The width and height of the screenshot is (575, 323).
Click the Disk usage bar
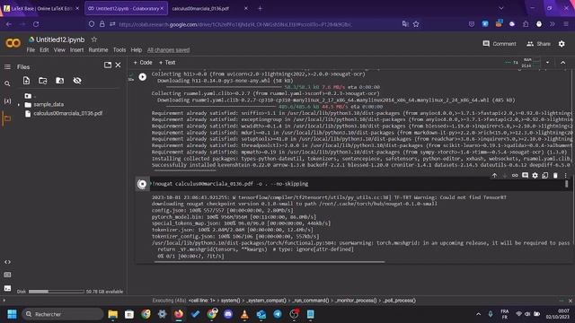[x=56, y=292]
